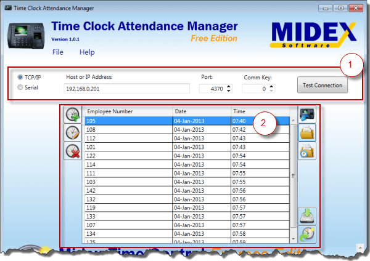
Task: Select the row for employee 103
Action: 187,182
